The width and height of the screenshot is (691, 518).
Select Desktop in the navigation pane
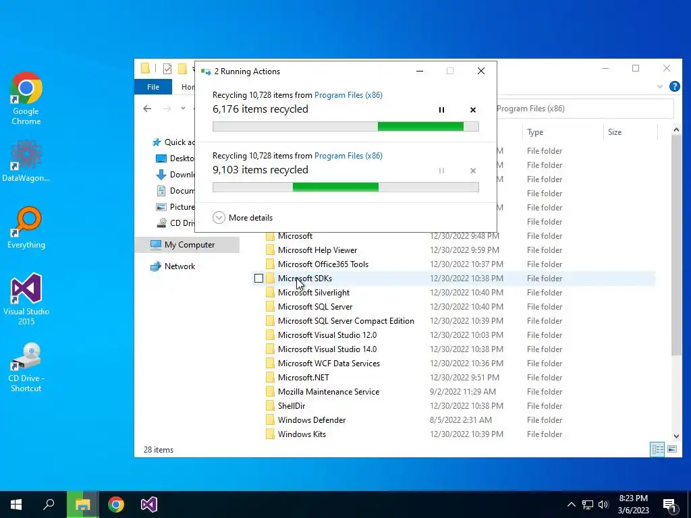[175, 158]
